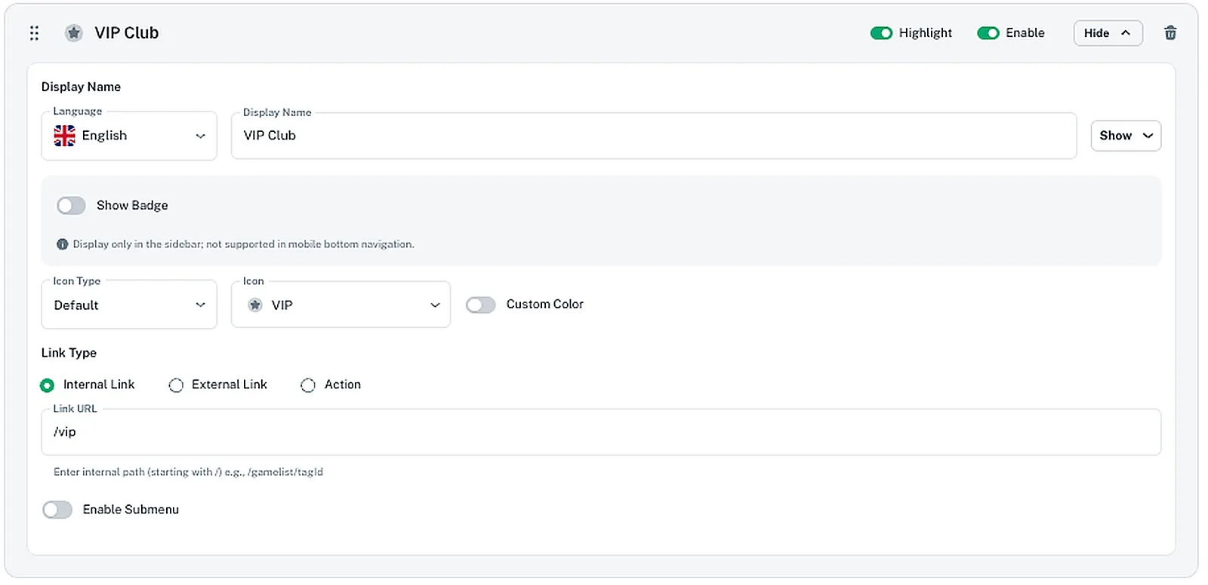
Task: Toggle the Highlight switch off
Action: pyautogui.click(x=881, y=33)
